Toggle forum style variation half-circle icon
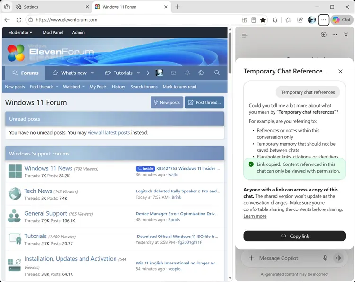 (201, 73)
